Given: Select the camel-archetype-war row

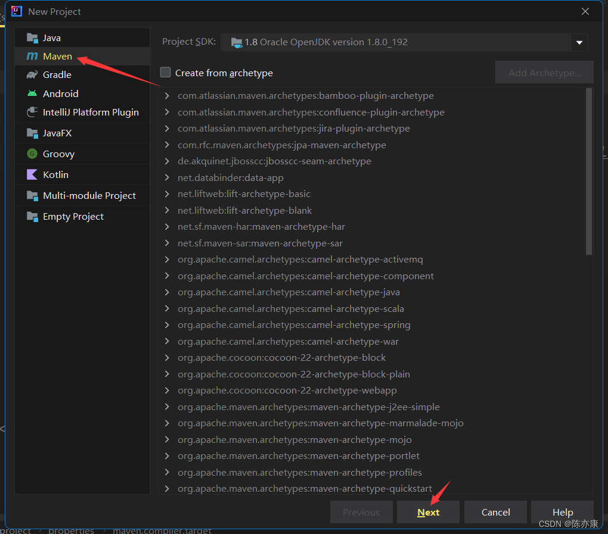Looking at the screenshot, I should click(372, 341).
